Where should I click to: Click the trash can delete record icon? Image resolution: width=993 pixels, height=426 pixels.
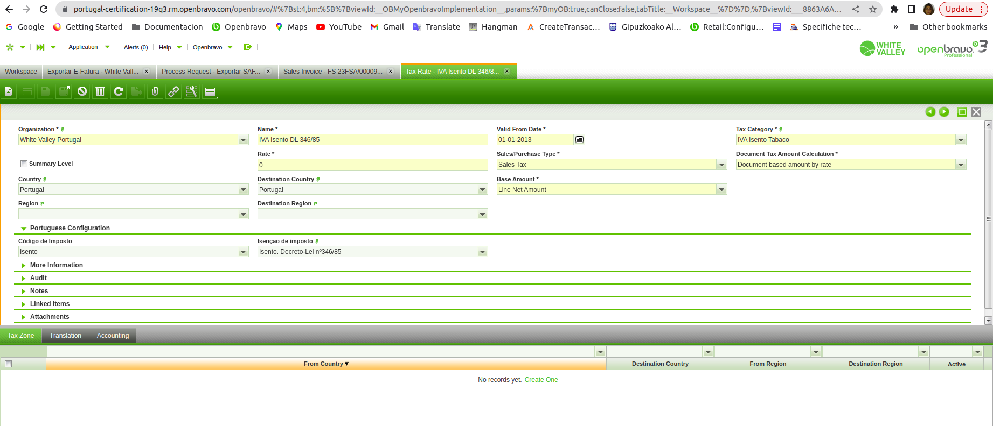pos(100,92)
